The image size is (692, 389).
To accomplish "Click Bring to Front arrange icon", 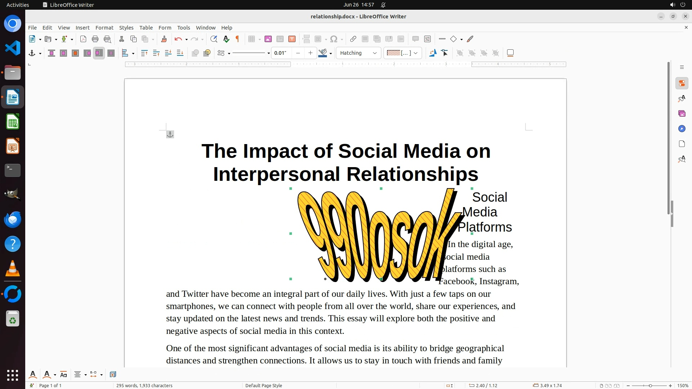I will (x=144, y=53).
